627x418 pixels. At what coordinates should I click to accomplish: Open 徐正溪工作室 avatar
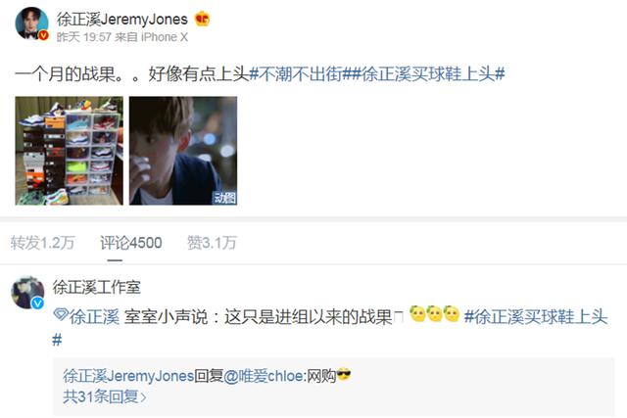[x=27, y=292]
